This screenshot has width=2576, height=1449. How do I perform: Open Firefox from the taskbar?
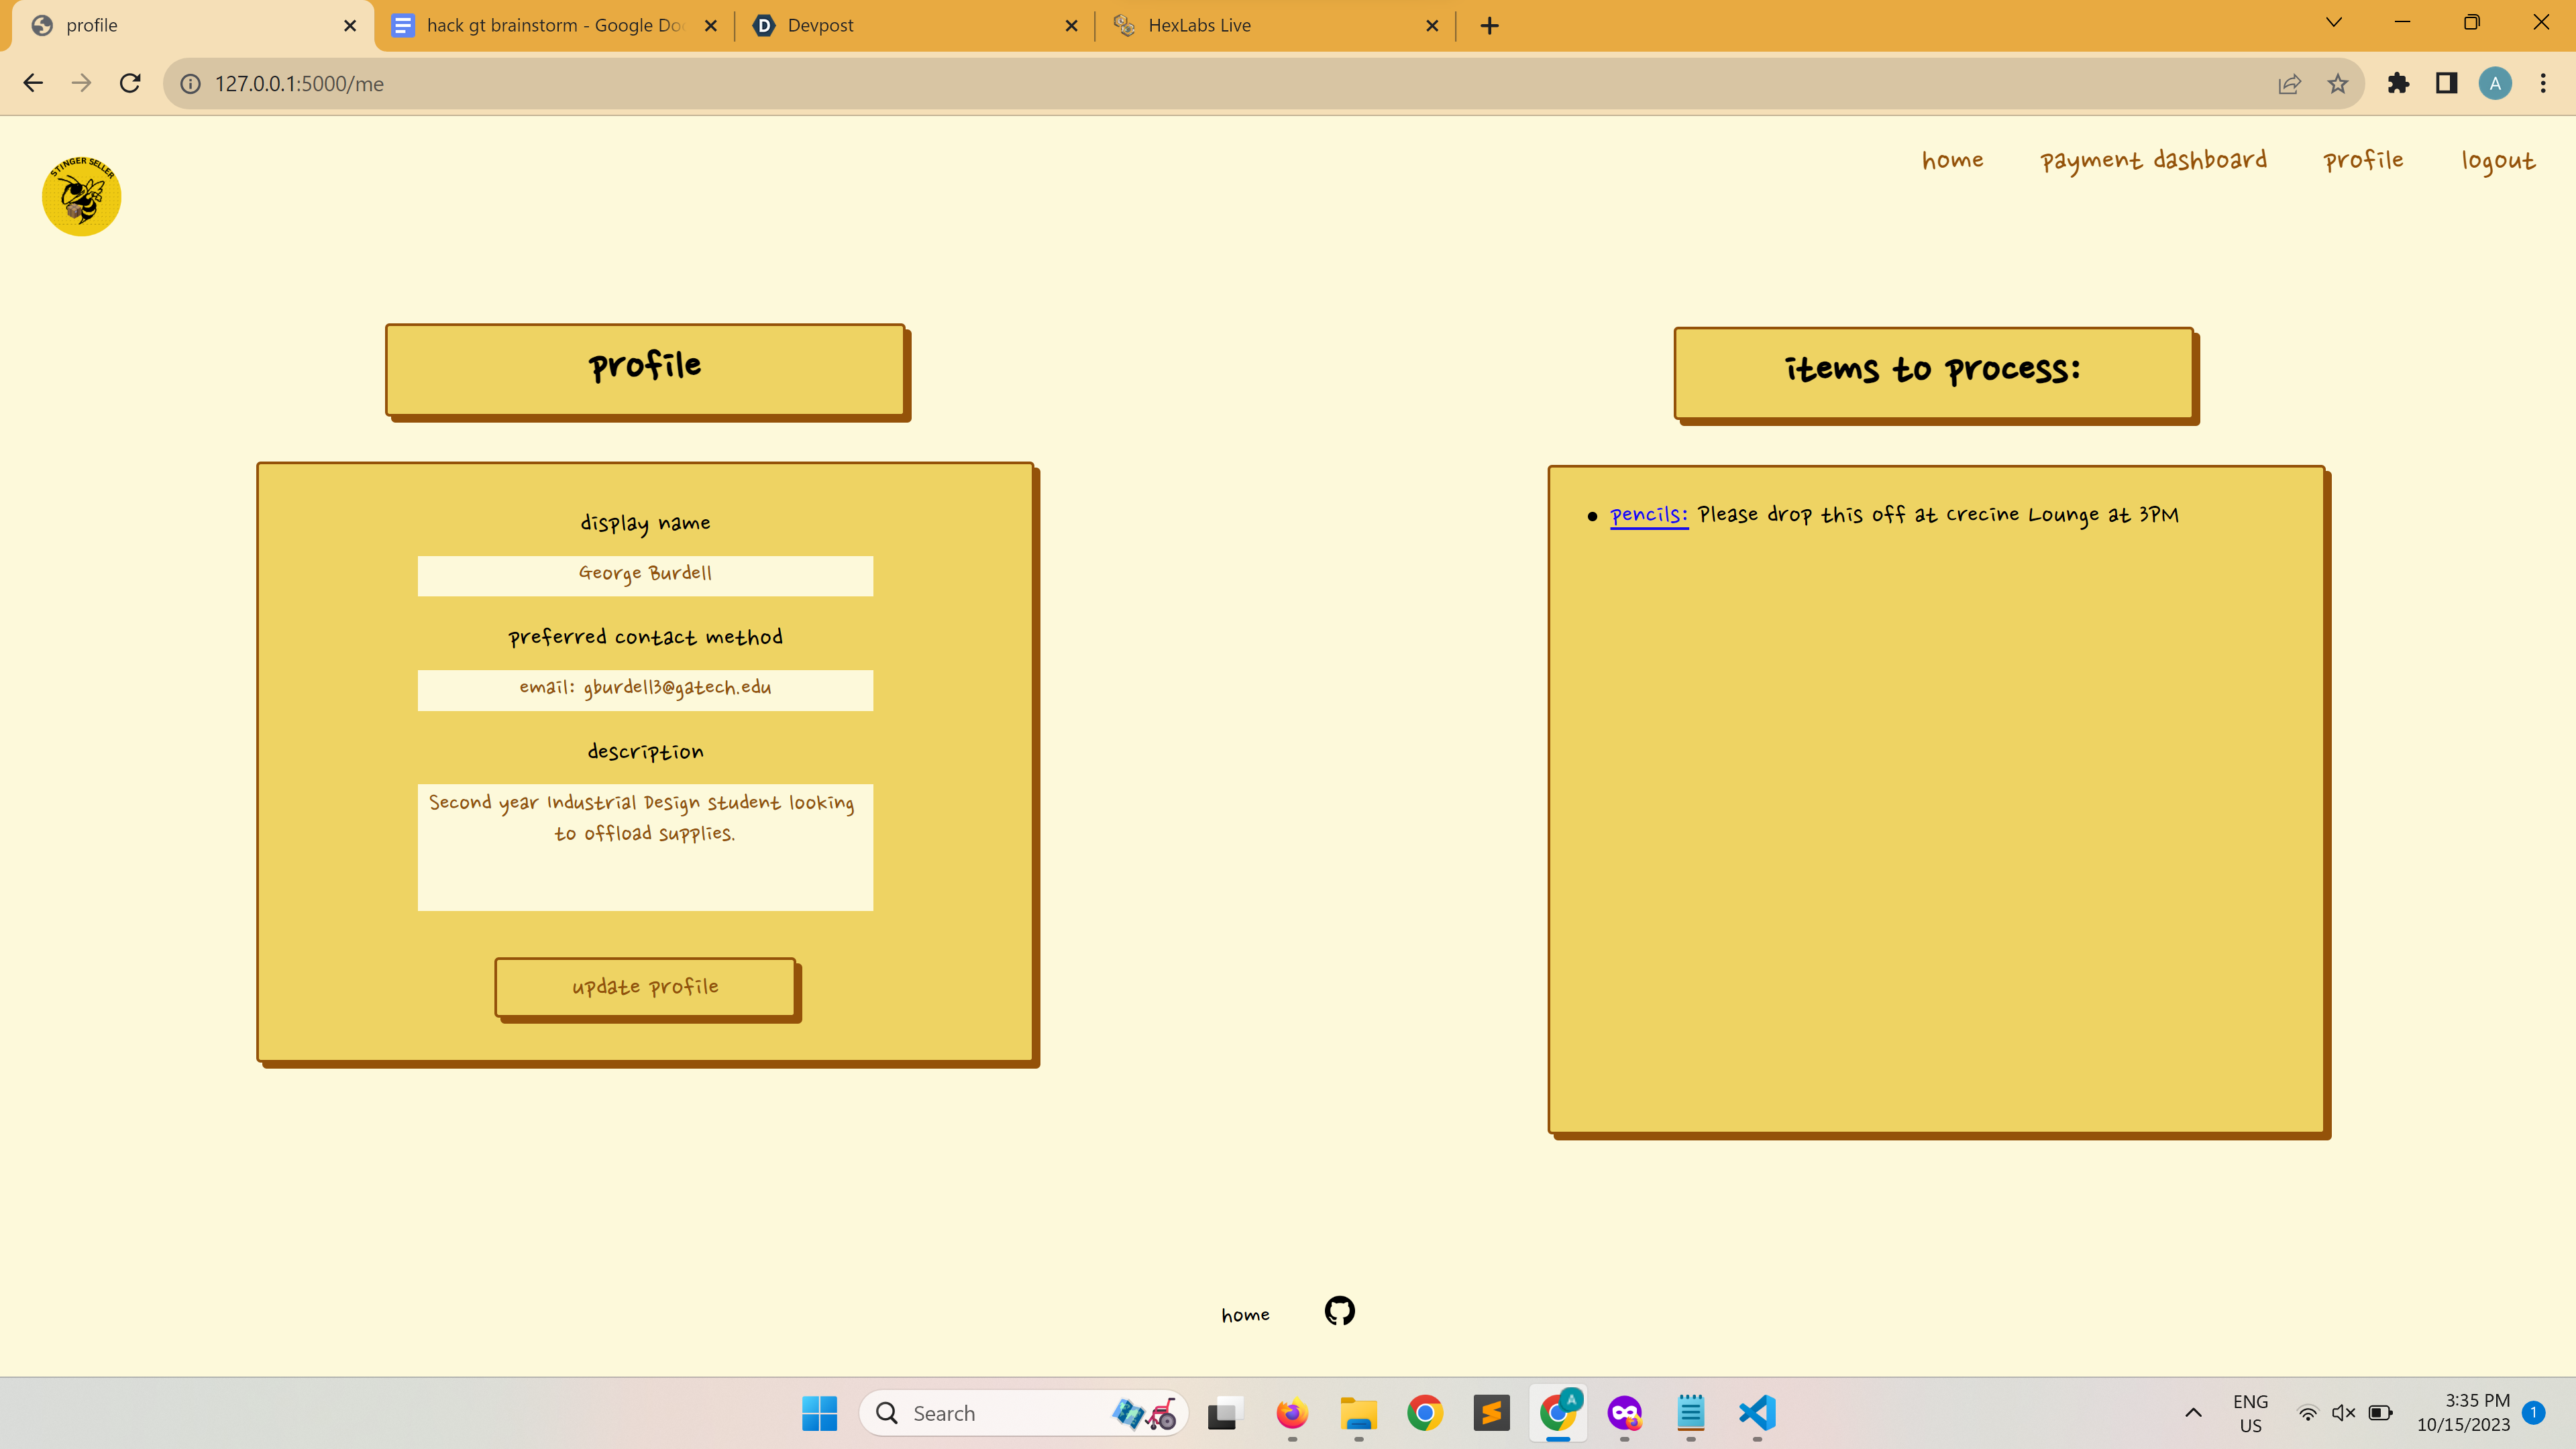1291,1413
